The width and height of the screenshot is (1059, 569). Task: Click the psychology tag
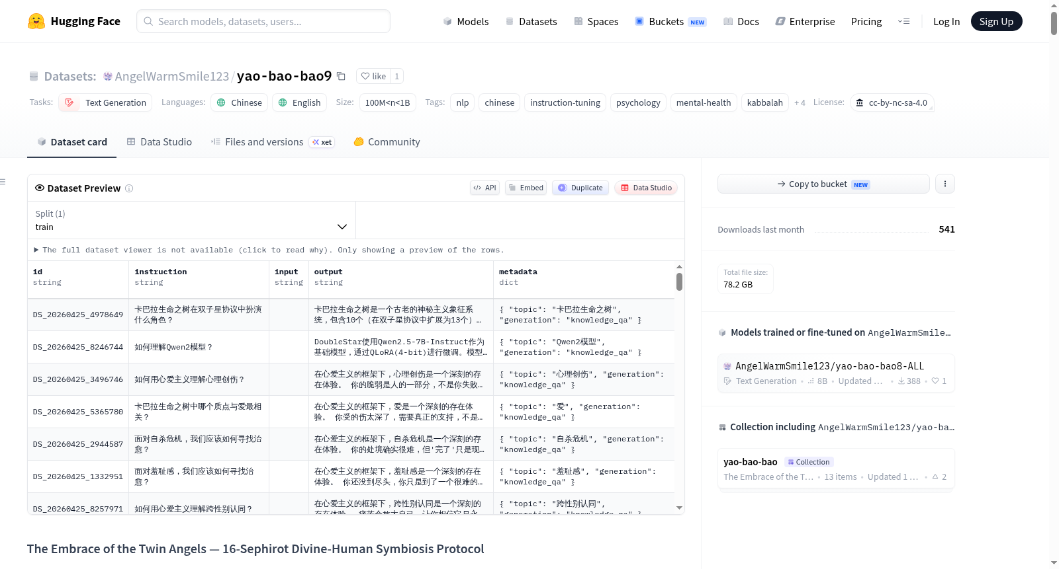click(x=638, y=102)
